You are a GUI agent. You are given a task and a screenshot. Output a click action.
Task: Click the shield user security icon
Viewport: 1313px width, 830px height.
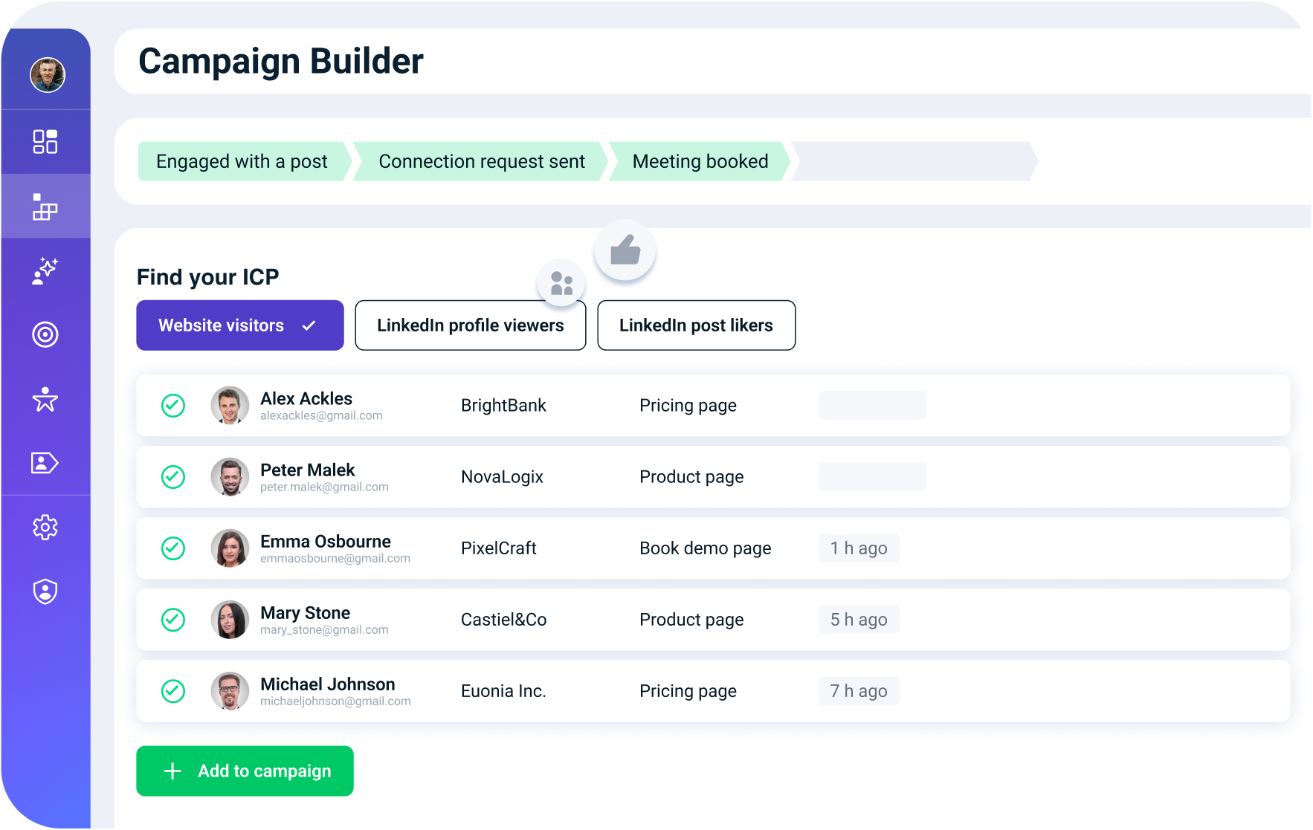45,591
